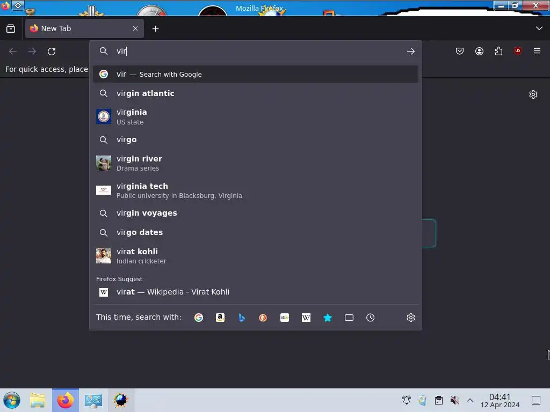Click the virginia state seal thumbnail

click(x=104, y=116)
